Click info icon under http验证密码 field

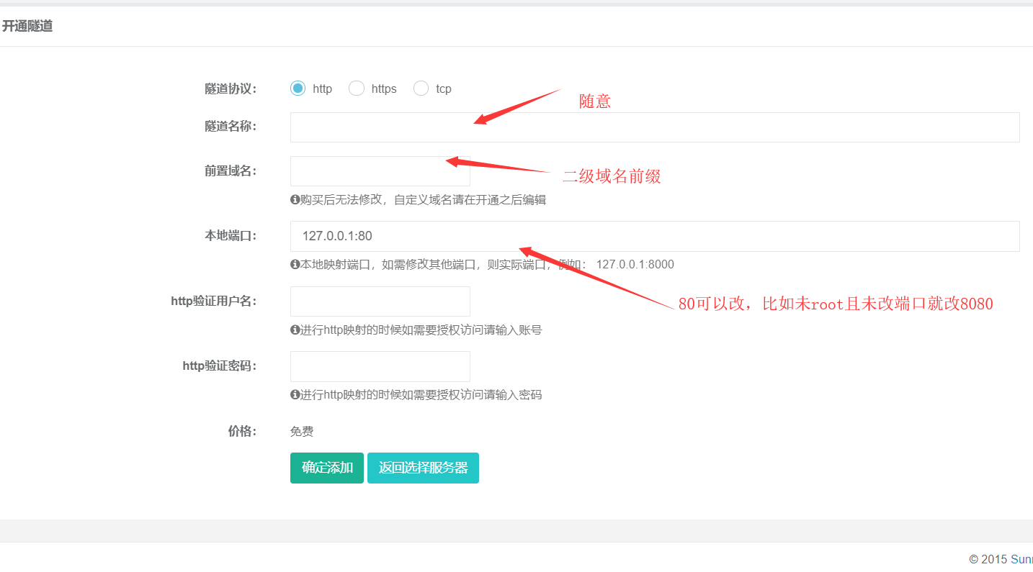(x=295, y=395)
